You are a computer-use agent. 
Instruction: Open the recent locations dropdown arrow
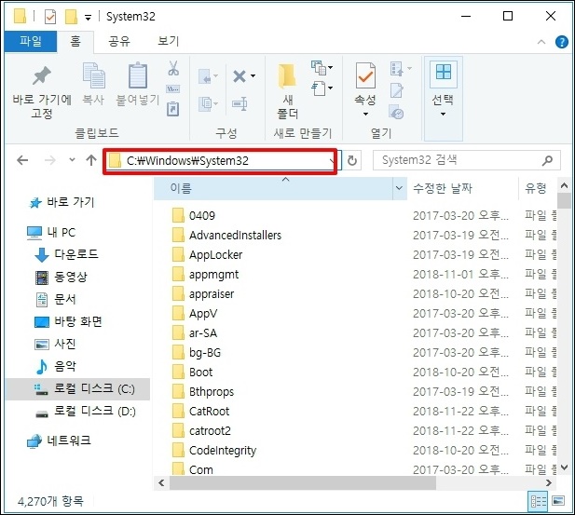72,160
